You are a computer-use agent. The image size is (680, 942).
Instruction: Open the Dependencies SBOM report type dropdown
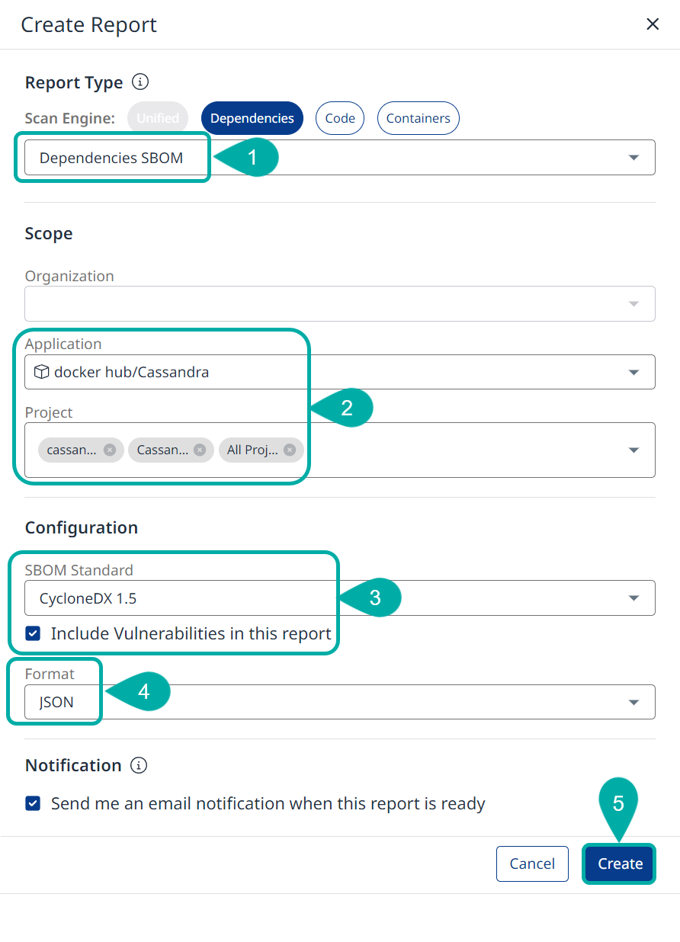[633, 157]
